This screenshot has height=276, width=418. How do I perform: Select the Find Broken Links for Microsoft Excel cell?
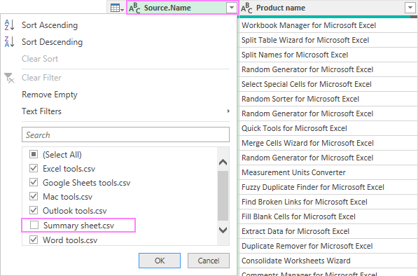[328, 202]
